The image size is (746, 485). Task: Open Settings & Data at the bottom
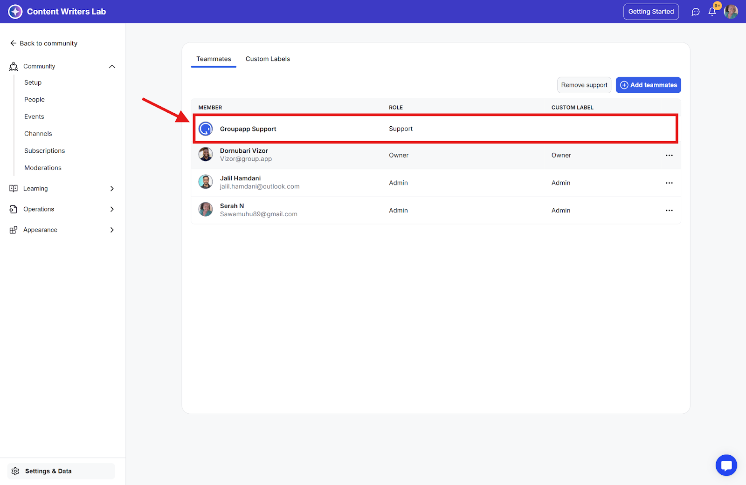click(x=48, y=471)
